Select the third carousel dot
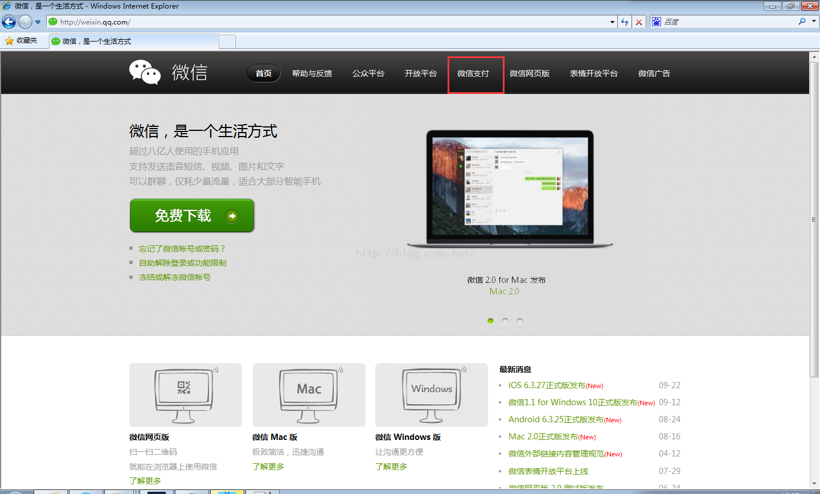 (x=520, y=321)
